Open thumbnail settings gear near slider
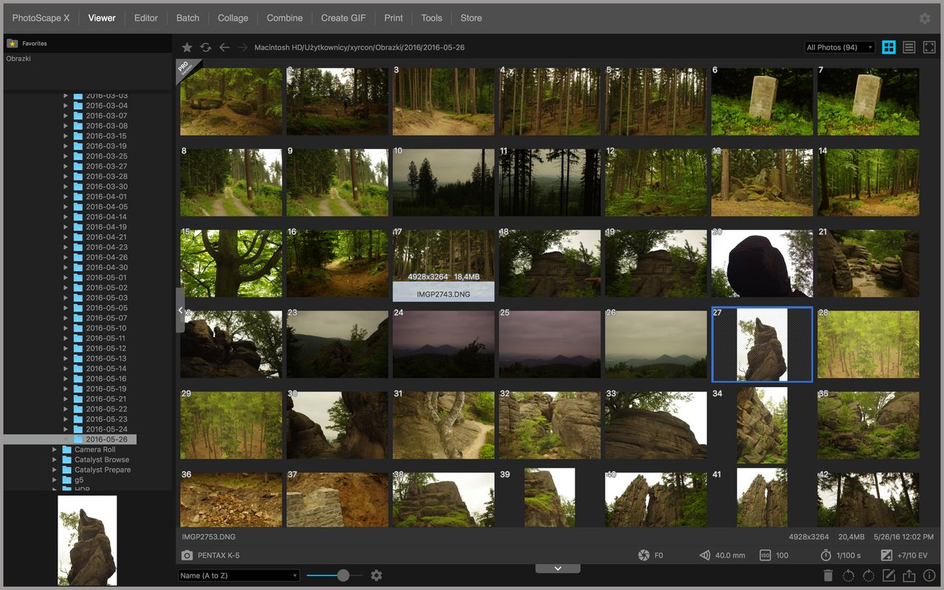Screen dimensions: 944x590 377,575
